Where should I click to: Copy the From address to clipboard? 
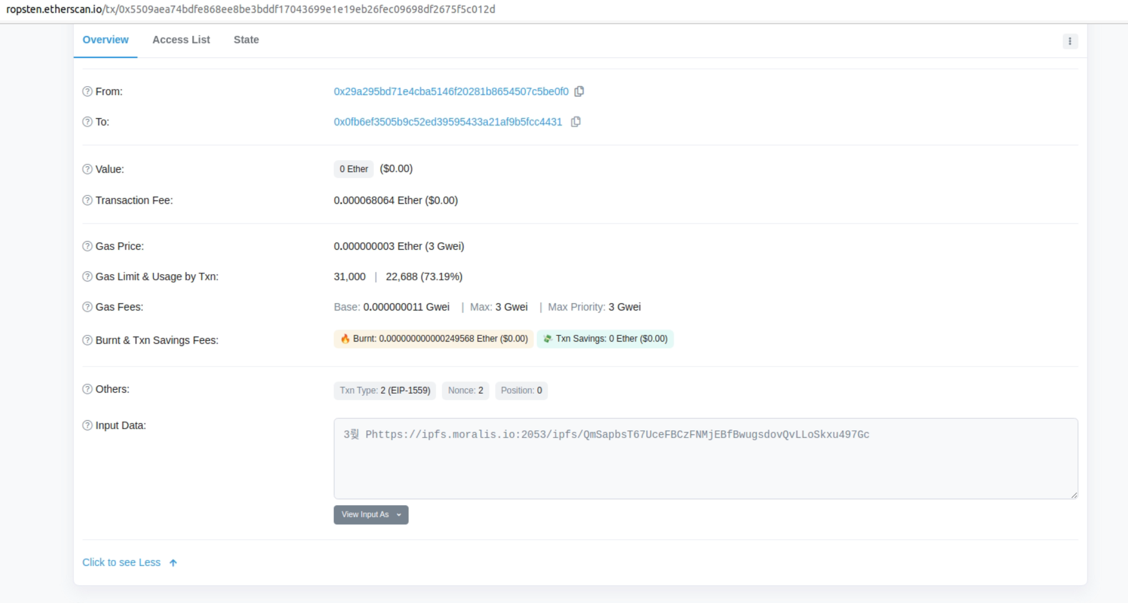tap(579, 91)
